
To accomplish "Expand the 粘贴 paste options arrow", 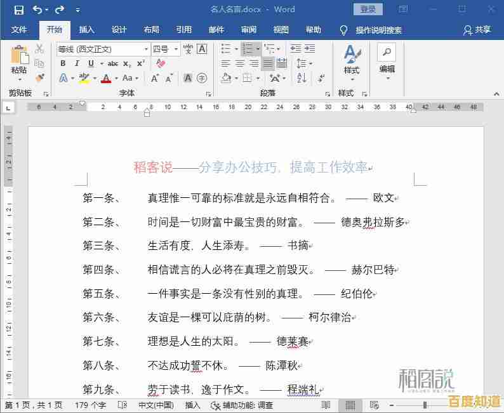I will point(19,79).
